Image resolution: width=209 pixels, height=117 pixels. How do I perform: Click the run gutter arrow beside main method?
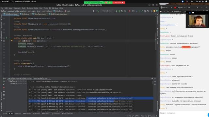pos(7,38)
